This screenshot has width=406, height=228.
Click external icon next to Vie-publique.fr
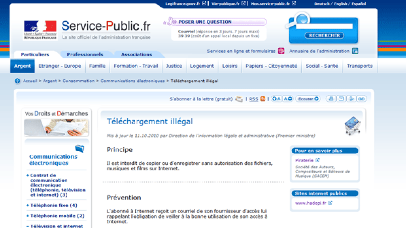pyautogui.click(x=243, y=4)
